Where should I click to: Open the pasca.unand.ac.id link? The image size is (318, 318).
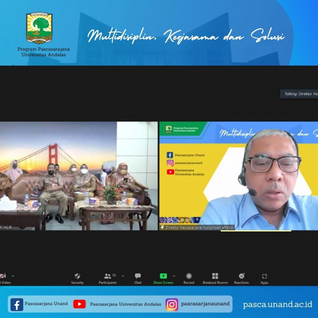[277, 305]
